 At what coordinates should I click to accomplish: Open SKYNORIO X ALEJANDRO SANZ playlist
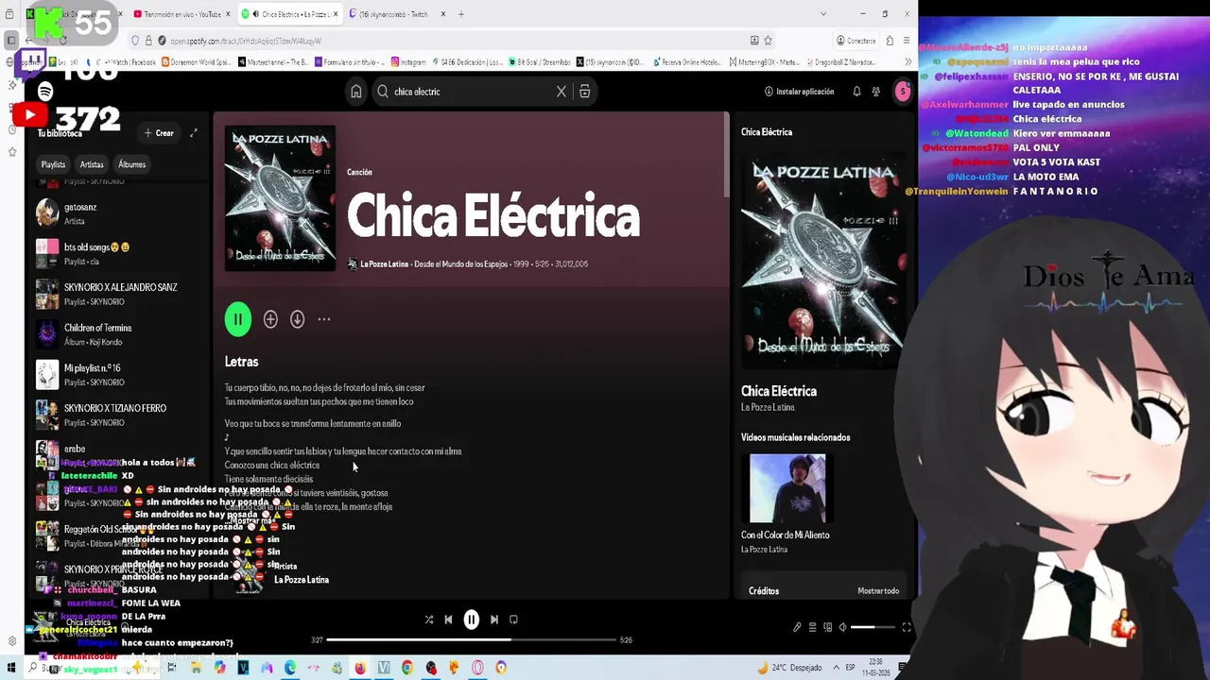pyautogui.click(x=118, y=294)
